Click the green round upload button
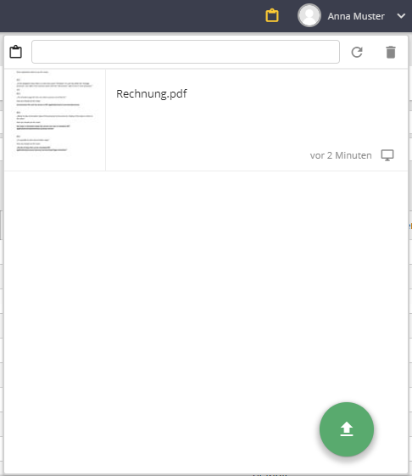 pyautogui.click(x=347, y=429)
